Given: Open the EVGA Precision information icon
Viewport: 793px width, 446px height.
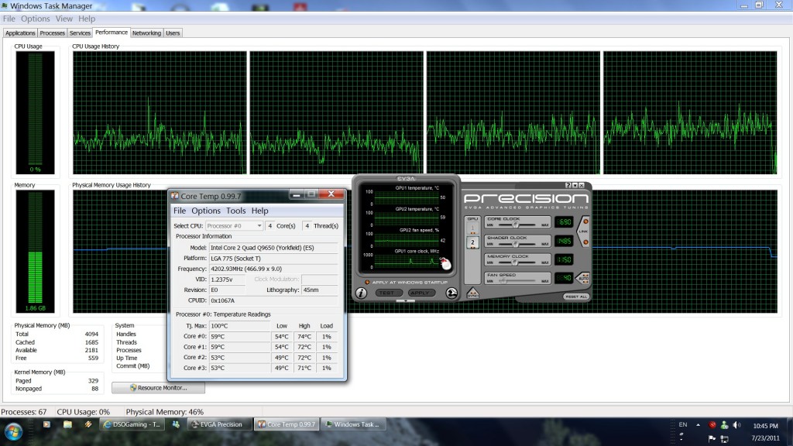Looking at the screenshot, I should coord(361,293).
